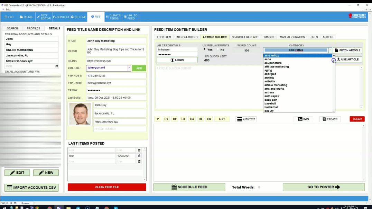Click the LOGIN button

[x=177, y=60]
